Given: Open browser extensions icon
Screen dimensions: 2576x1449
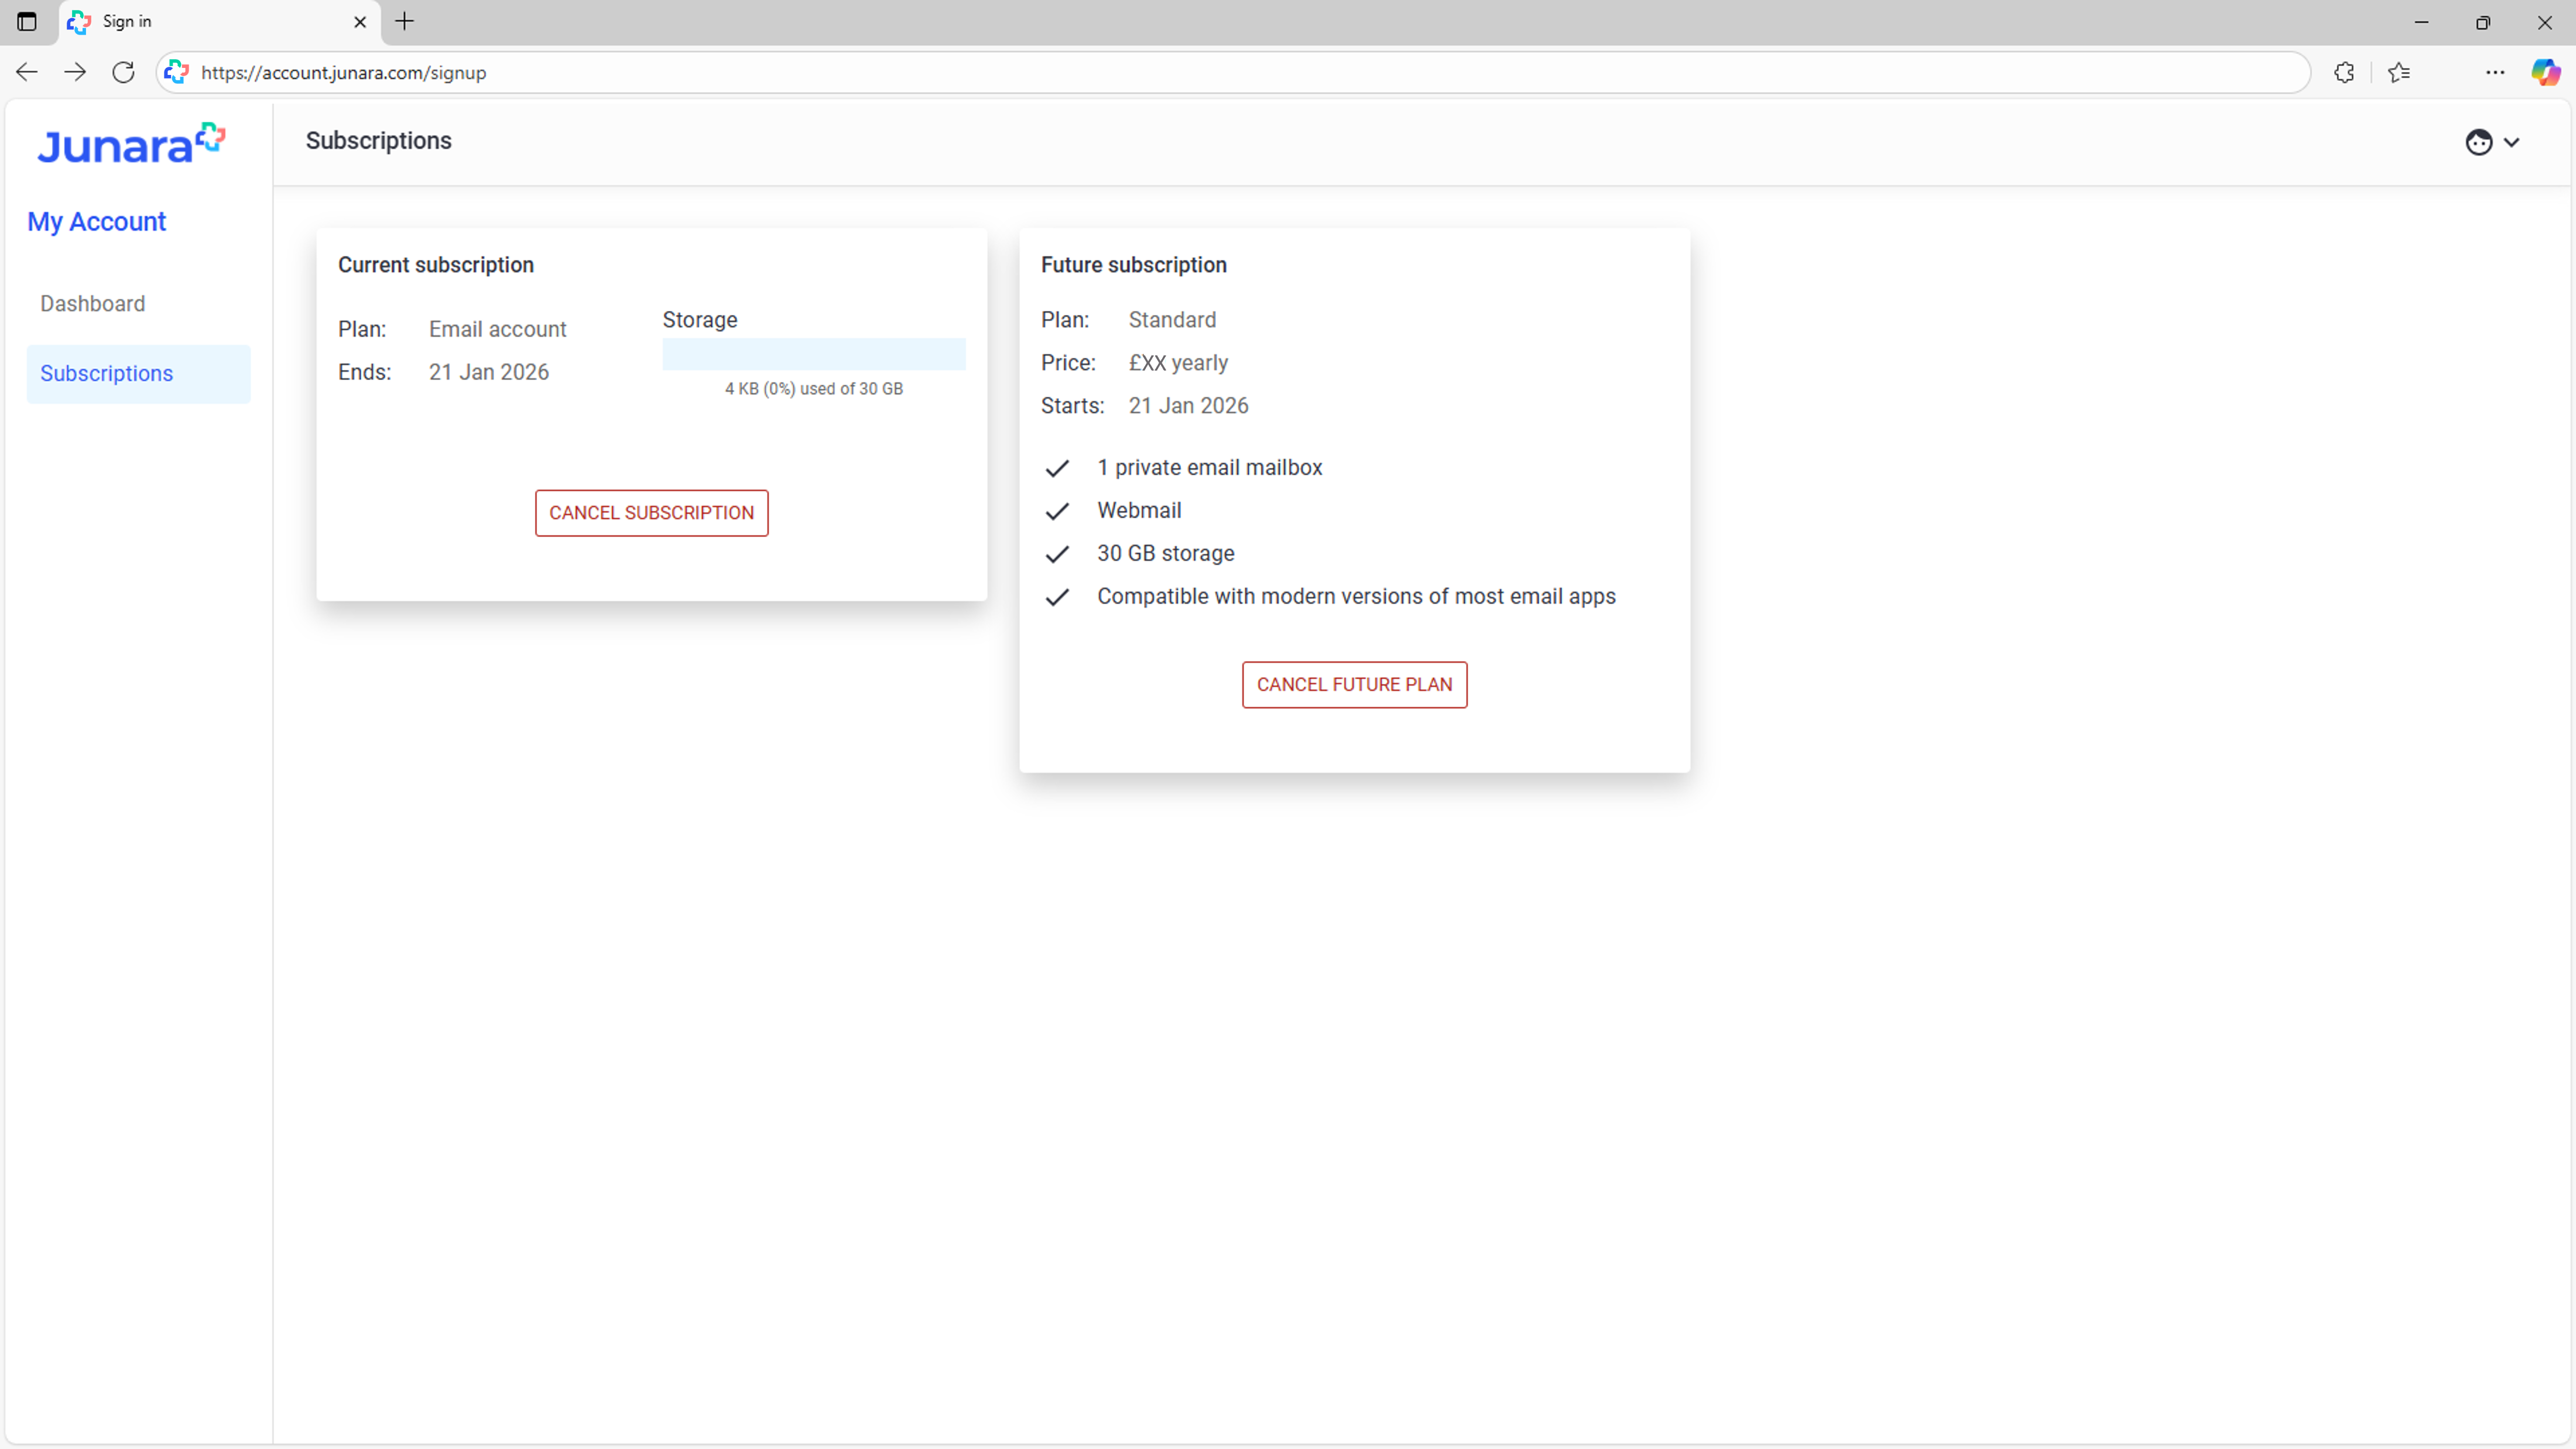Looking at the screenshot, I should point(2344,72).
